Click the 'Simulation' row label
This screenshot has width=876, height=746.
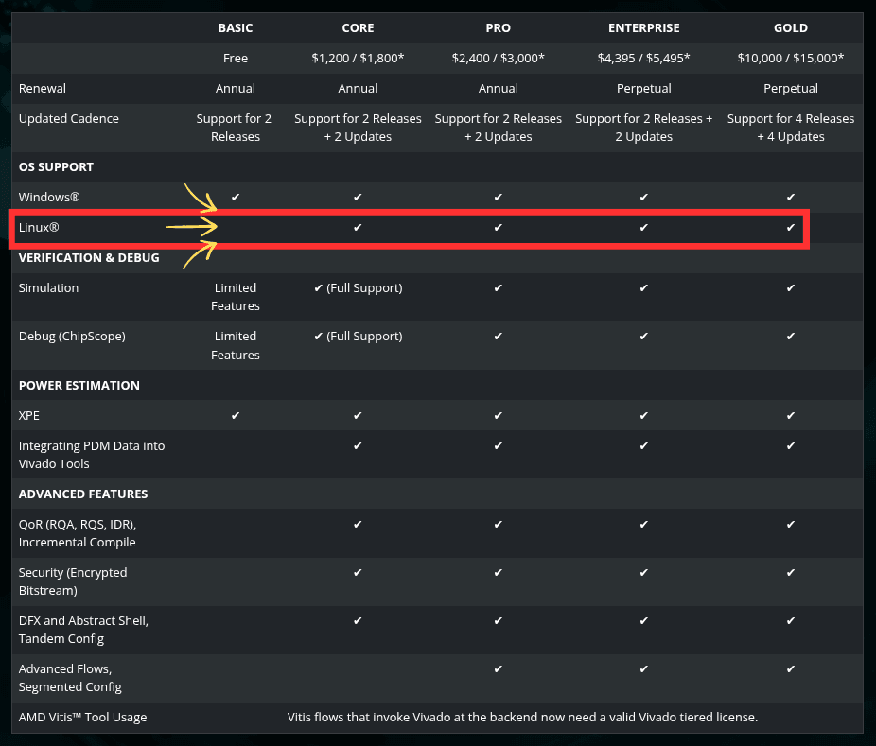pyautogui.click(x=48, y=287)
